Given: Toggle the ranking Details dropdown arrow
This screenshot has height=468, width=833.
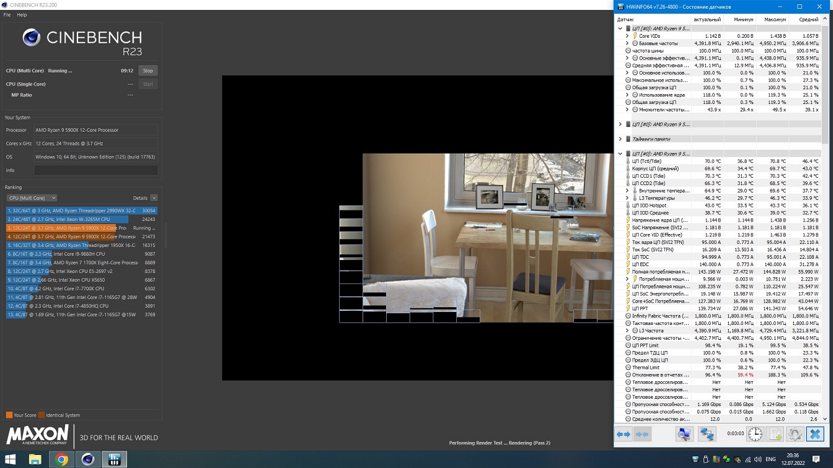Looking at the screenshot, I should pos(154,198).
